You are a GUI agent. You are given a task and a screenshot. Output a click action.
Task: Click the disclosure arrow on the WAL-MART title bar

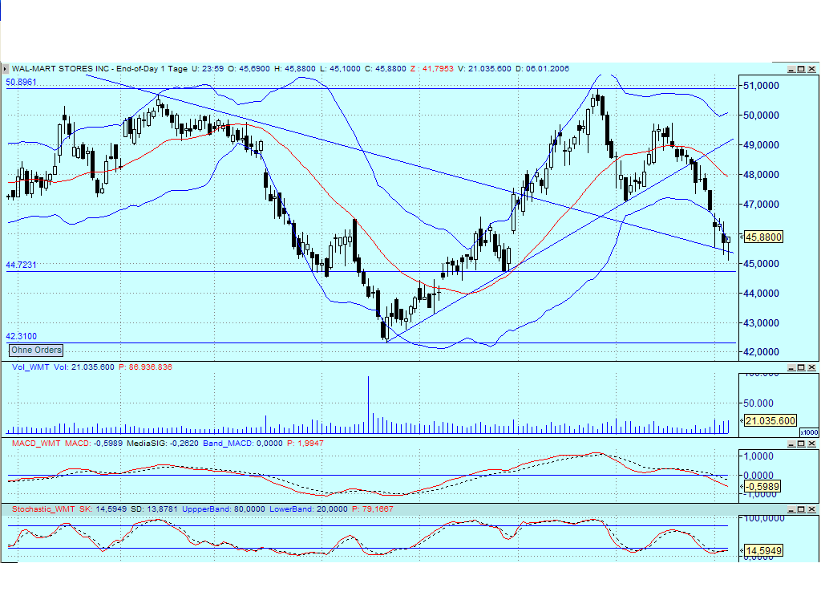(6, 69)
